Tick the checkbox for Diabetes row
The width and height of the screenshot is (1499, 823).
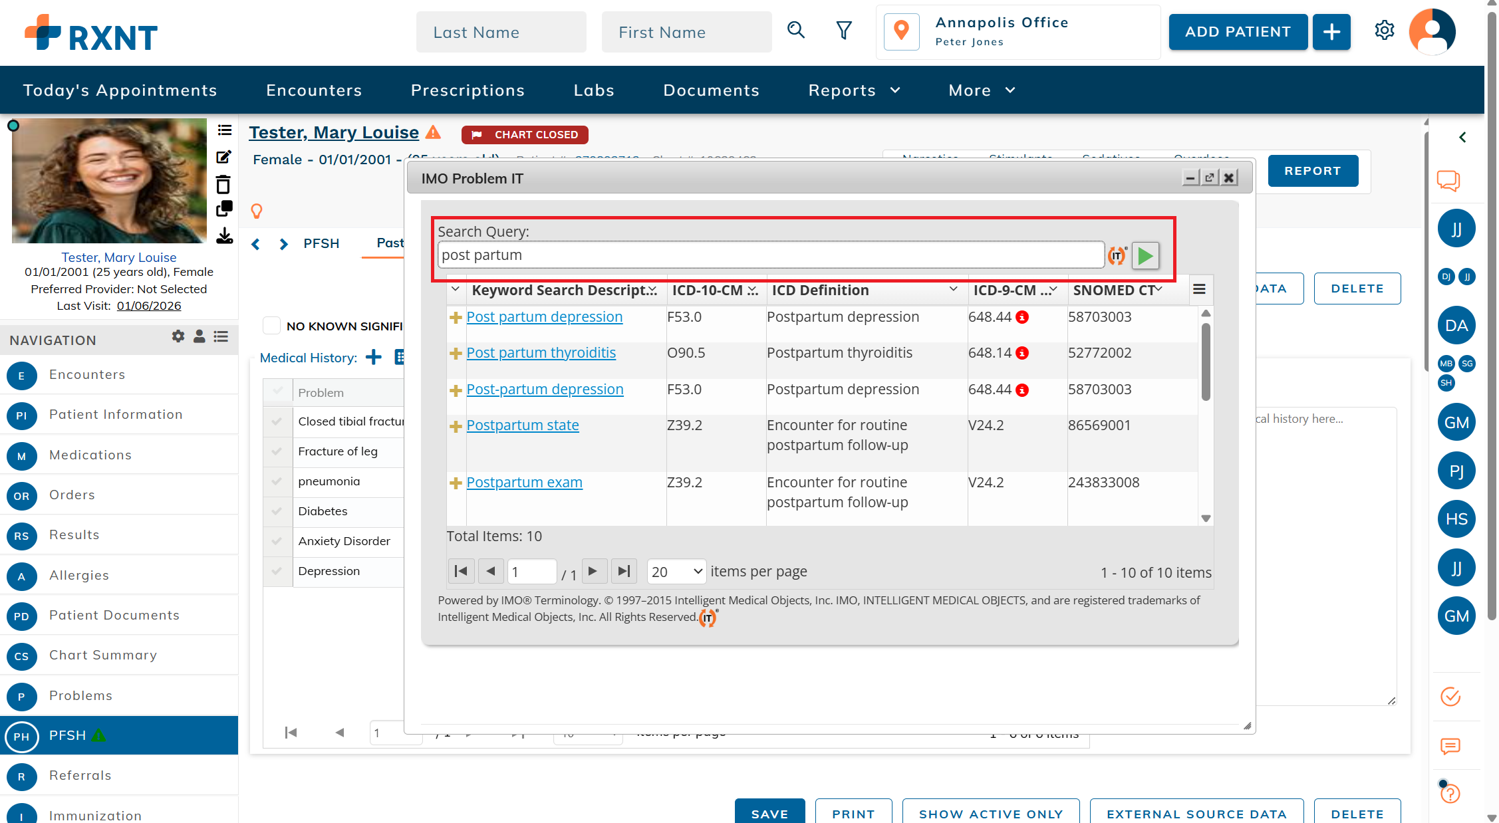tap(277, 511)
